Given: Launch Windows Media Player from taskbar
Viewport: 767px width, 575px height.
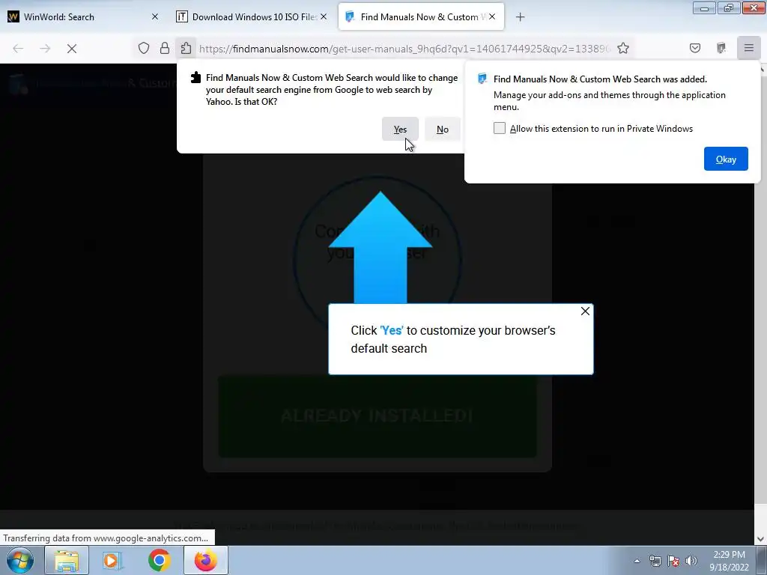Looking at the screenshot, I should (112, 560).
